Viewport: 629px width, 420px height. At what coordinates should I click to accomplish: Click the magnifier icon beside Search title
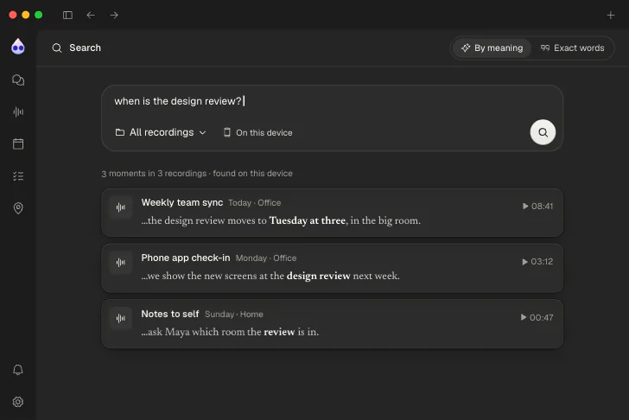click(x=57, y=48)
